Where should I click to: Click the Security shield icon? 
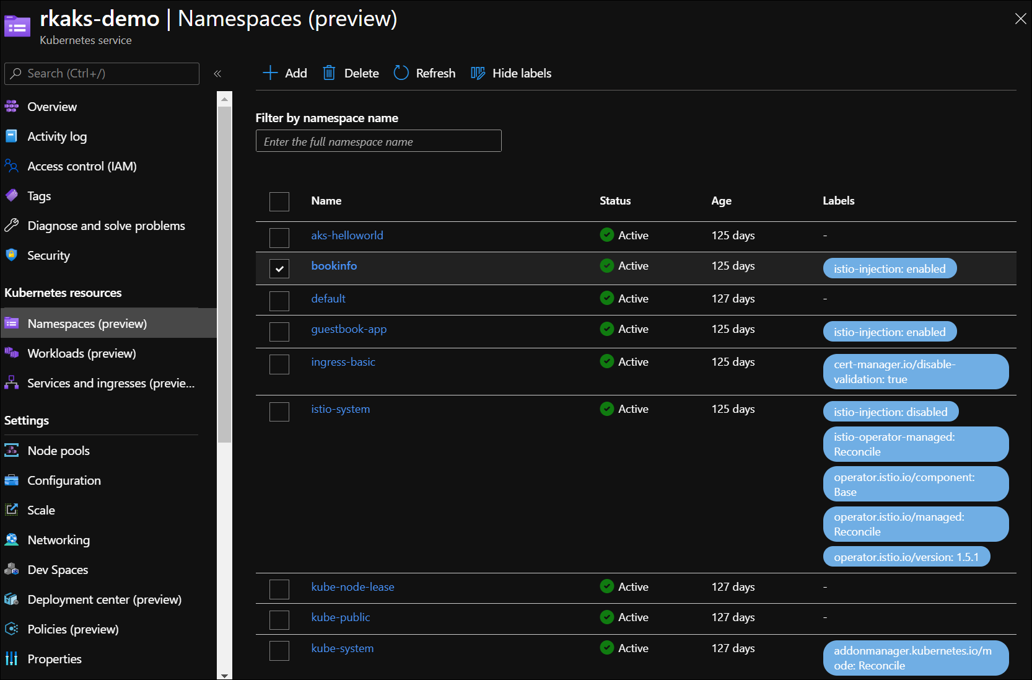(11, 255)
